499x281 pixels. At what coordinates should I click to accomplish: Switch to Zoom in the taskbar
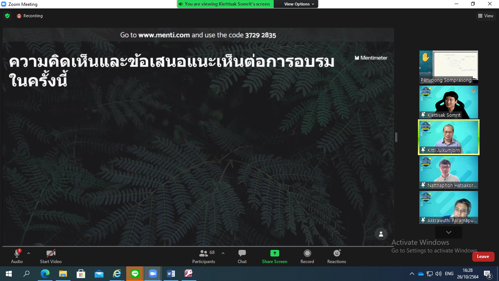(x=153, y=273)
